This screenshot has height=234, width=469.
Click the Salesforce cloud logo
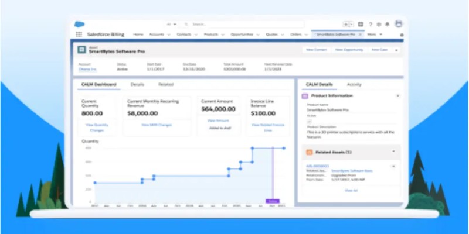pos(79,25)
